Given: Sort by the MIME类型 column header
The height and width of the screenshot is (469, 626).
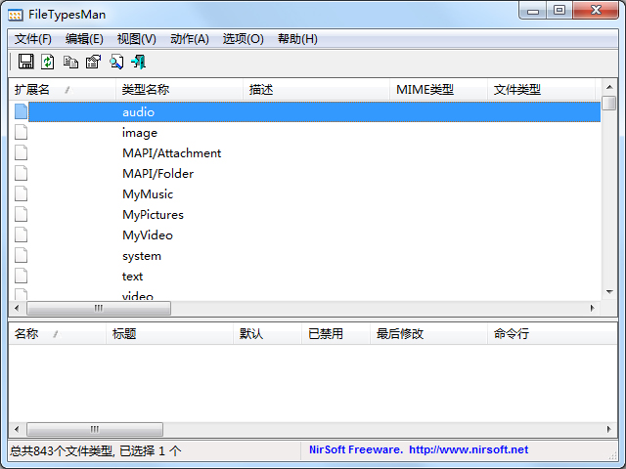Looking at the screenshot, I should tap(439, 90).
